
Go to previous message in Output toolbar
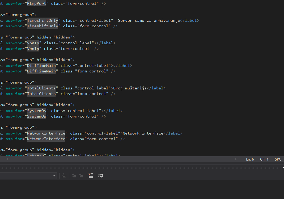(x=74, y=176)
